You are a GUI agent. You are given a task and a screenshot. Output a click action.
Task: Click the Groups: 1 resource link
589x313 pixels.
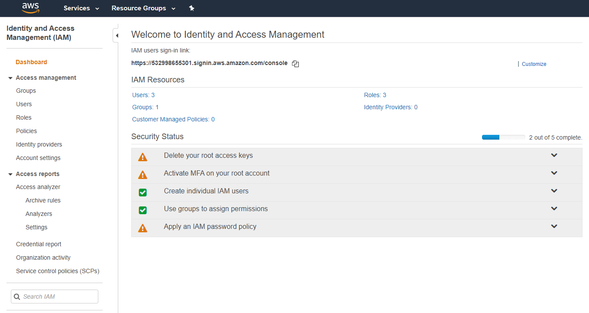pyautogui.click(x=146, y=107)
